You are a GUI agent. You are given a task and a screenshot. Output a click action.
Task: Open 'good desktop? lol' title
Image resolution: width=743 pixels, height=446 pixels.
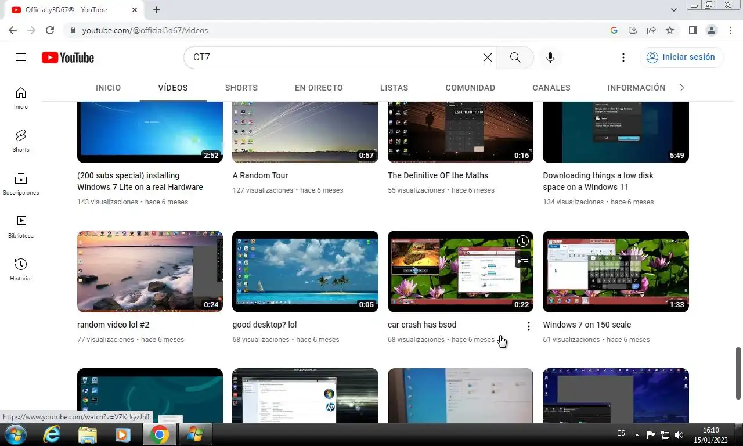(265, 325)
